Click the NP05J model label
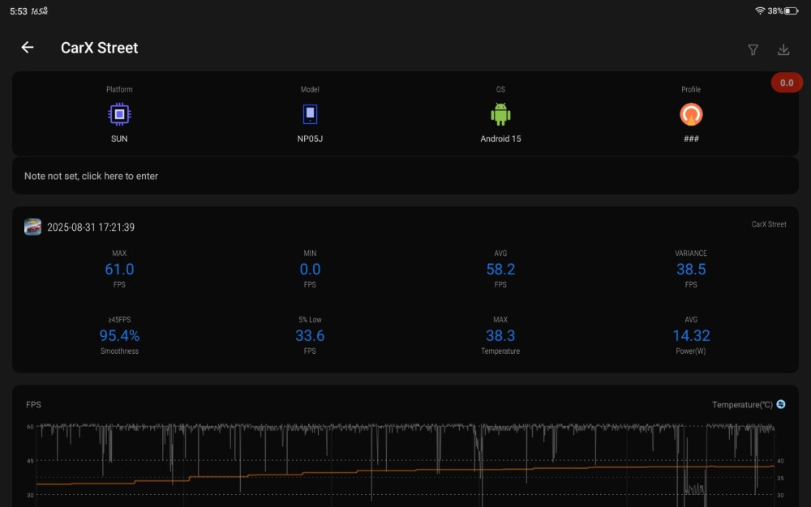The height and width of the screenshot is (507, 811). pos(310,138)
